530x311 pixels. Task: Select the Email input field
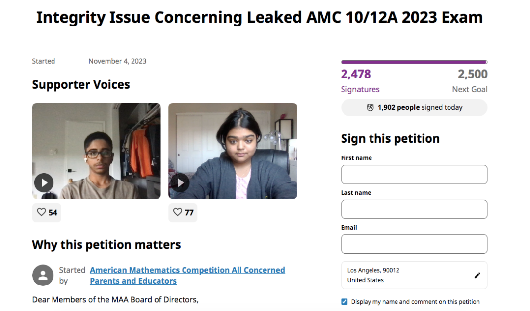click(x=414, y=244)
